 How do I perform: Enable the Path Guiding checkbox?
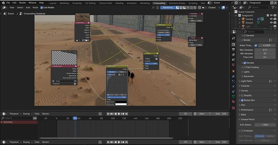click(x=245, y=67)
